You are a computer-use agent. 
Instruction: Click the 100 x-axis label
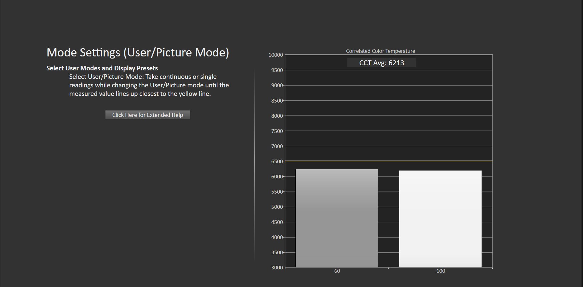(x=441, y=271)
